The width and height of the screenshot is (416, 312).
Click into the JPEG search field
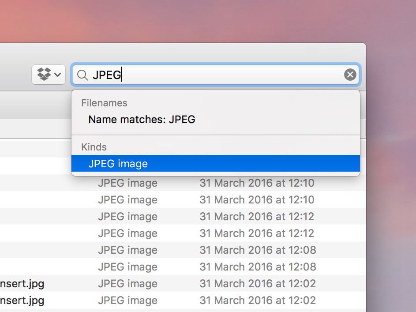point(216,75)
